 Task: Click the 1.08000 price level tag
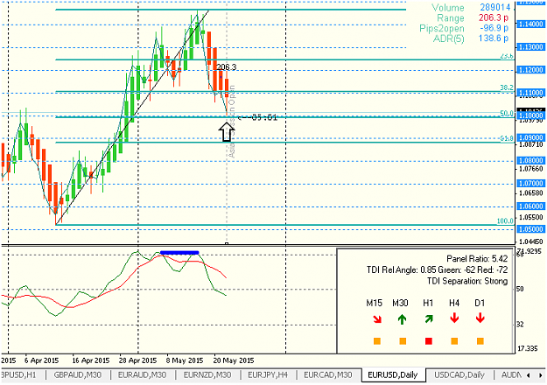click(x=531, y=161)
